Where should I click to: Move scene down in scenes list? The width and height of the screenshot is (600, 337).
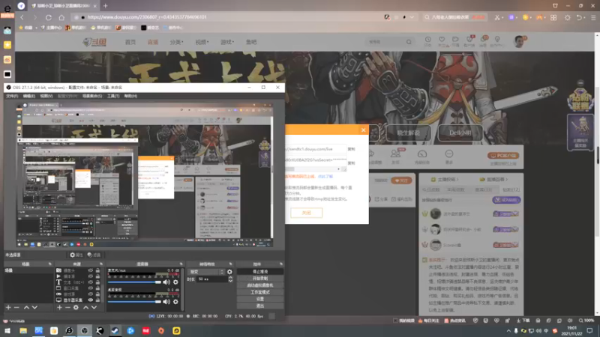[x=34, y=307]
